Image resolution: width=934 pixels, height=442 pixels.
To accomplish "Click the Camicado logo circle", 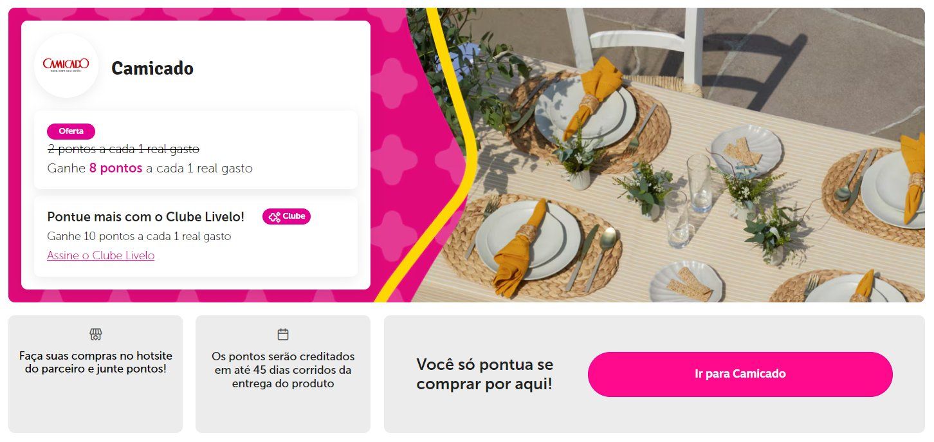I will click(x=66, y=65).
